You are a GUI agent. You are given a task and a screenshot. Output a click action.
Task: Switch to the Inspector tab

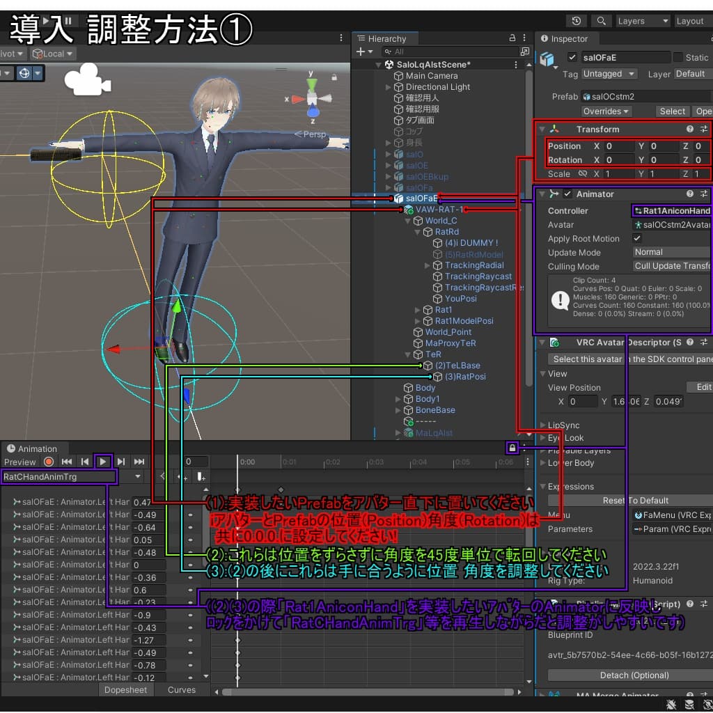point(566,39)
